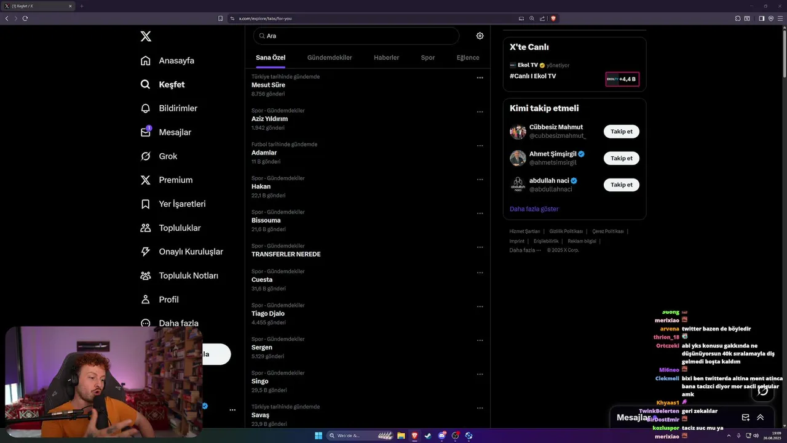This screenshot has width=787, height=443.
Task: Click the Brave Shields icon
Action: [553, 18]
